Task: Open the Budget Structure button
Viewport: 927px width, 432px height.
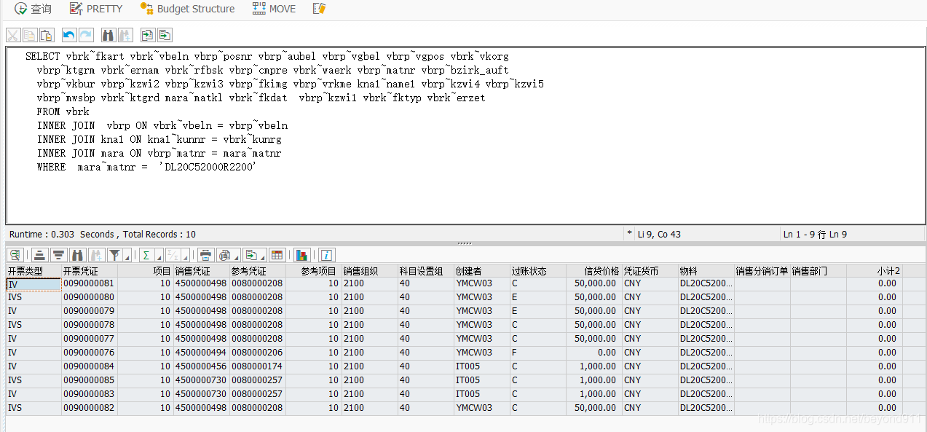Action: (x=187, y=9)
